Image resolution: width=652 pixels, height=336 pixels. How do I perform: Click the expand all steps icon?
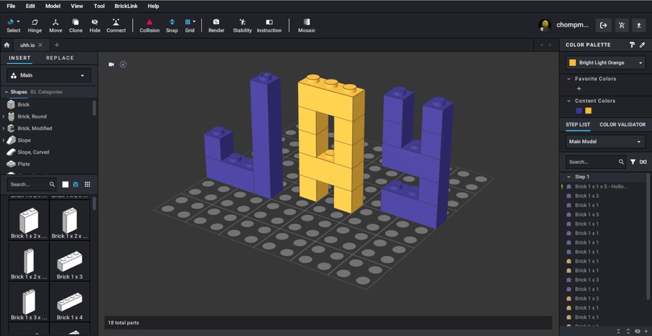pyautogui.click(x=629, y=331)
